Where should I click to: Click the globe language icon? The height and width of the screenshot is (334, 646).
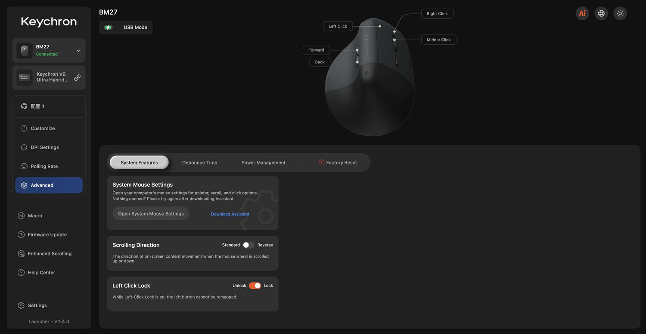[601, 13]
